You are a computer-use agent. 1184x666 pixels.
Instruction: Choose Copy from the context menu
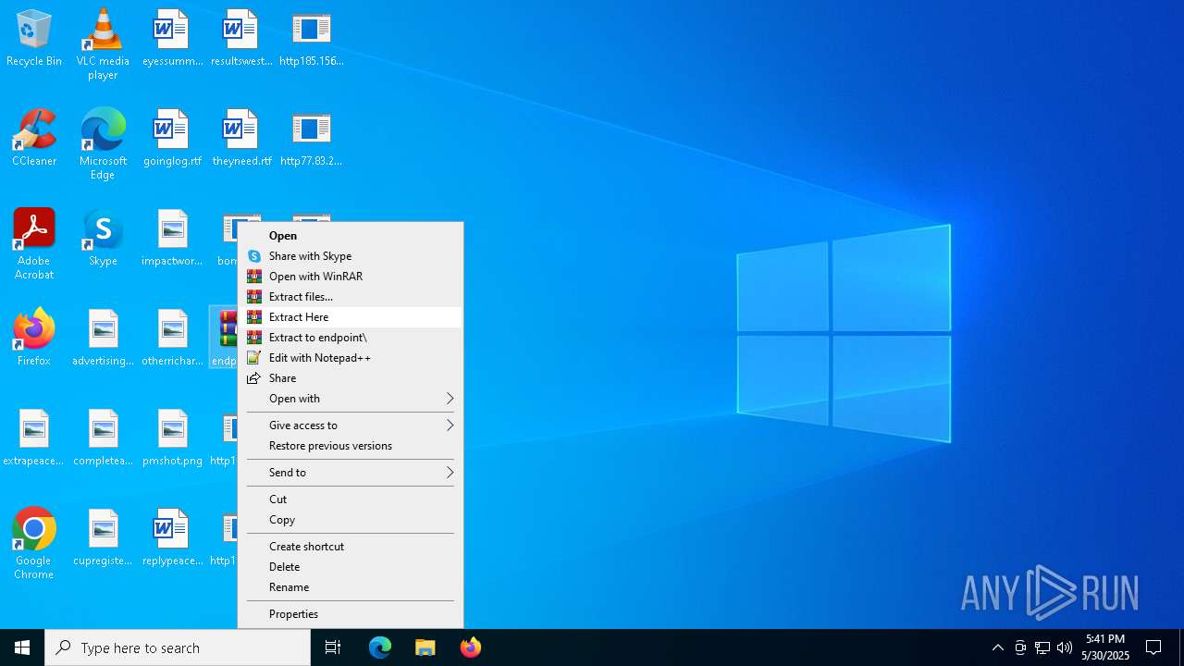tap(351, 520)
